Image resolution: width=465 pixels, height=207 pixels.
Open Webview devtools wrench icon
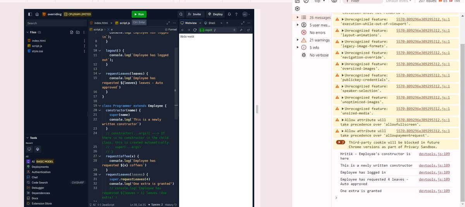(241, 30)
